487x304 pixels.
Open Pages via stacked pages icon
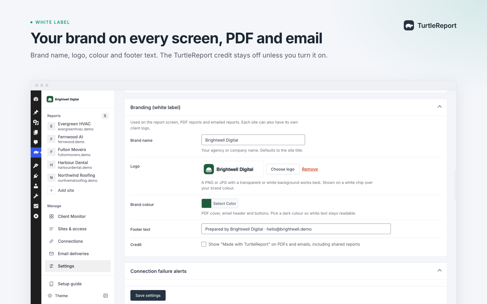[x=36, y=132]
